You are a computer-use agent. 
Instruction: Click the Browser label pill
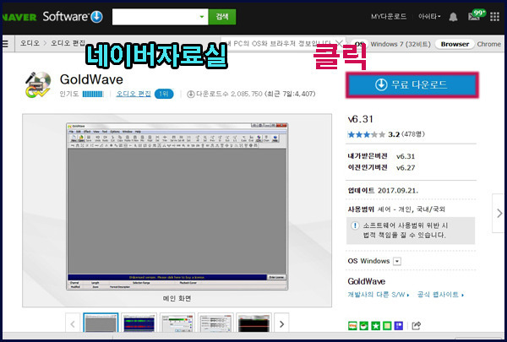click(x=455, y=44)
